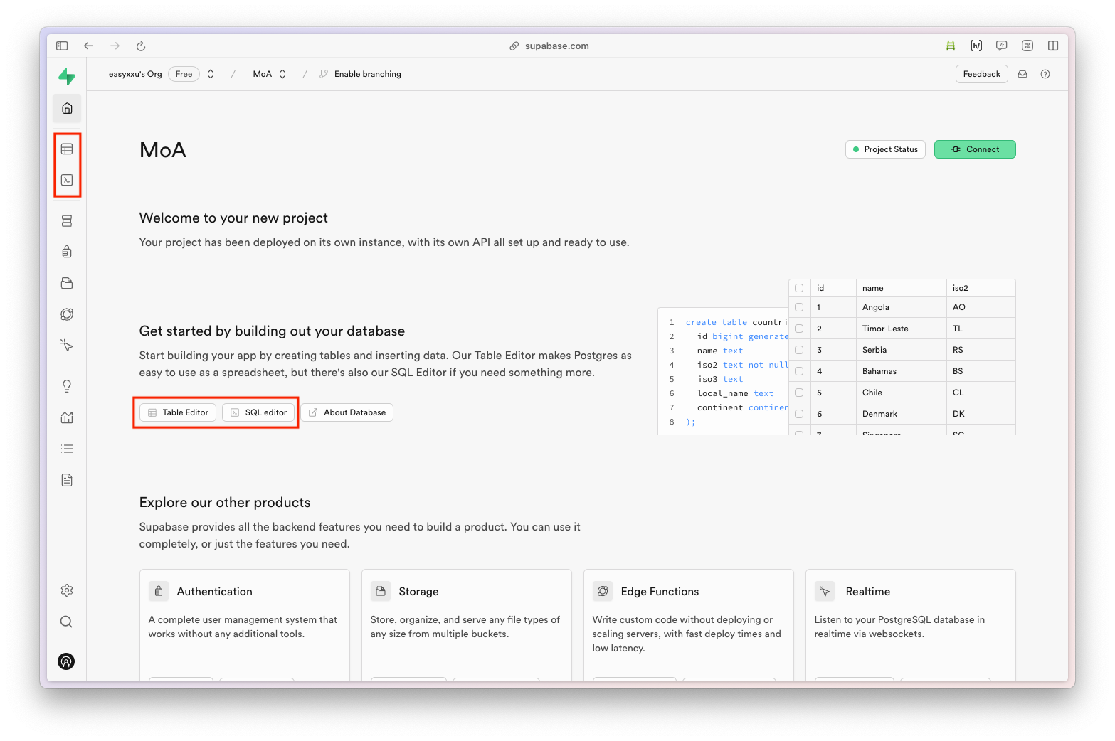1115x741 pixels.
Task: Open the user account avatar
Action: (x=66, y=661)
